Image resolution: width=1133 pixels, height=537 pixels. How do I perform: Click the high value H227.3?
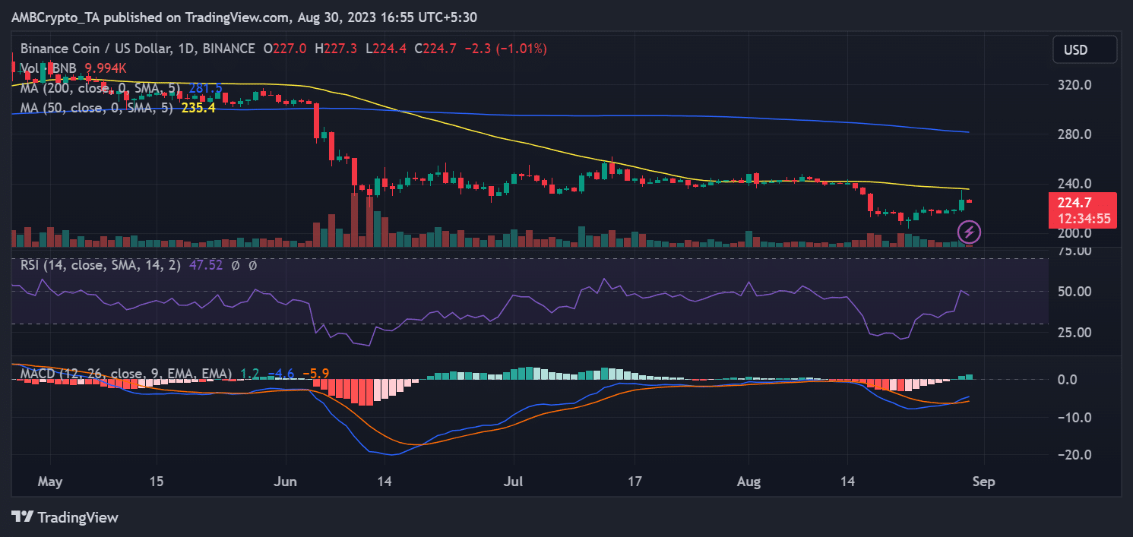335,49
